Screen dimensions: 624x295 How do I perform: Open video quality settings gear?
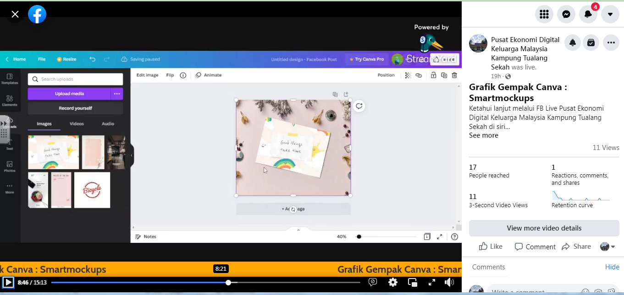tap(393, 282)
